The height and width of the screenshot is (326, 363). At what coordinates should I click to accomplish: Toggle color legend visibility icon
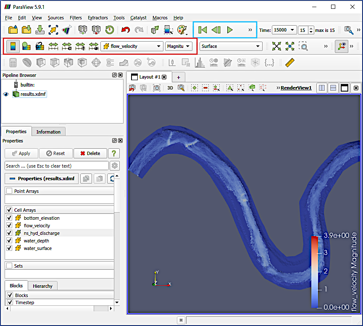(x=13, y=46)
